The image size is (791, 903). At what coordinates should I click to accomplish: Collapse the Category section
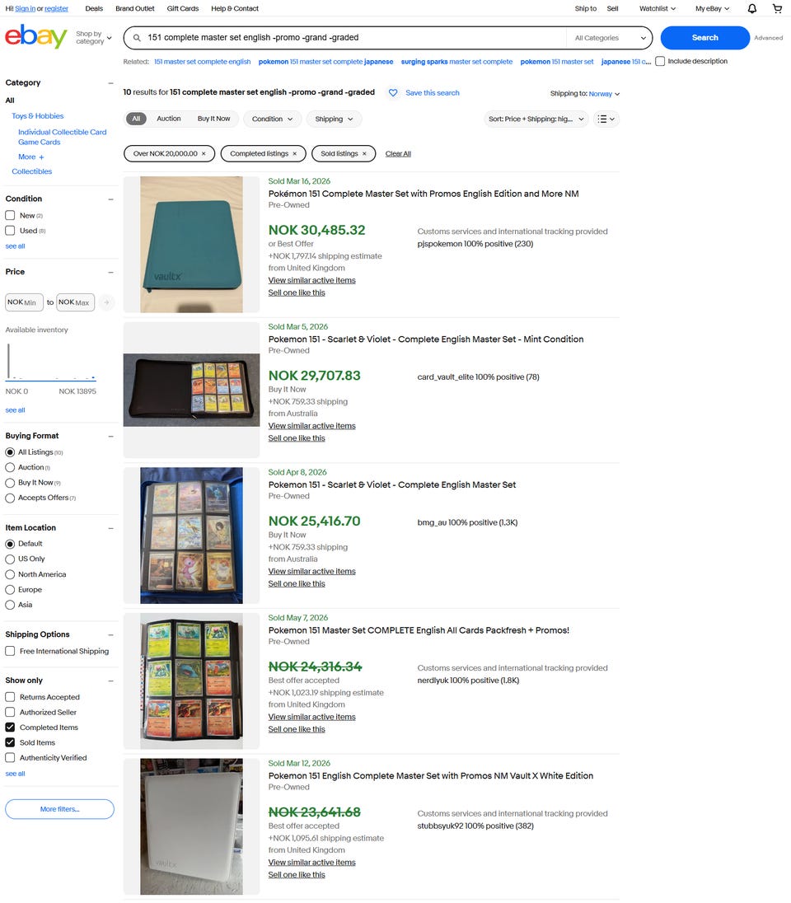point(110,83)
